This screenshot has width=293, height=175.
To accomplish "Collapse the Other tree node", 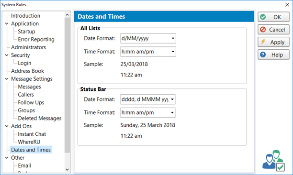I will tap(7, 158).
